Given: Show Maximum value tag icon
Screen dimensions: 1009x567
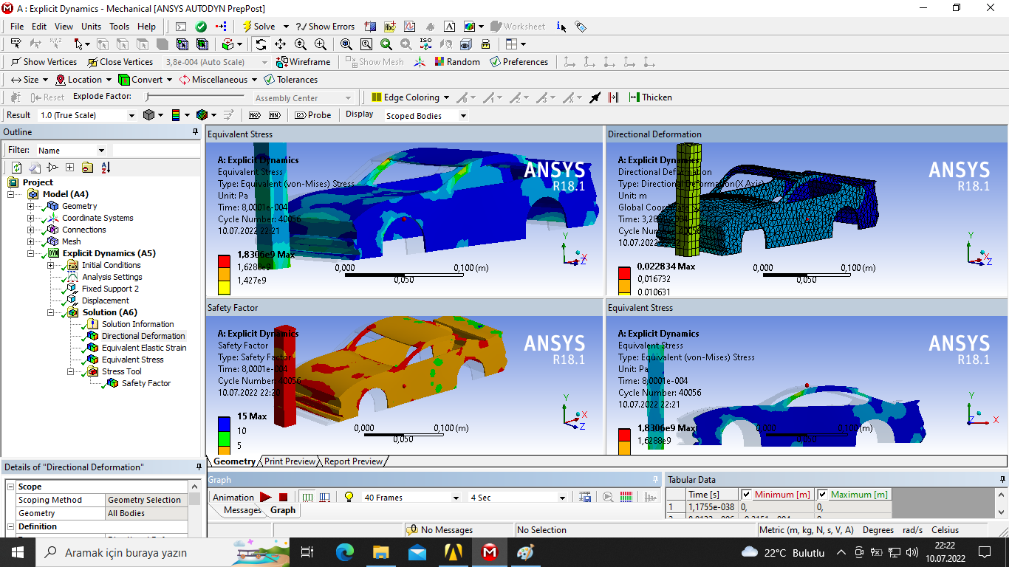Looking at the screenshot, I should (255, 115).
